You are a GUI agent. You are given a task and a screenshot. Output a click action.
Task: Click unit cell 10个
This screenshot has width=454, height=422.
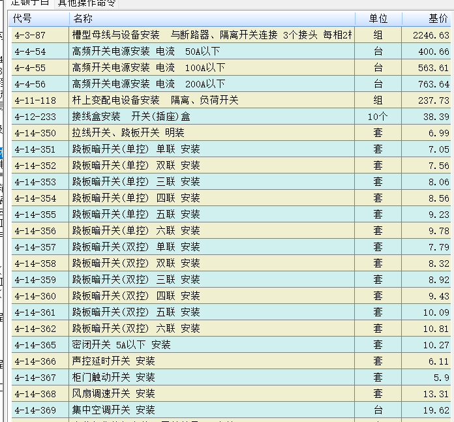378,117
